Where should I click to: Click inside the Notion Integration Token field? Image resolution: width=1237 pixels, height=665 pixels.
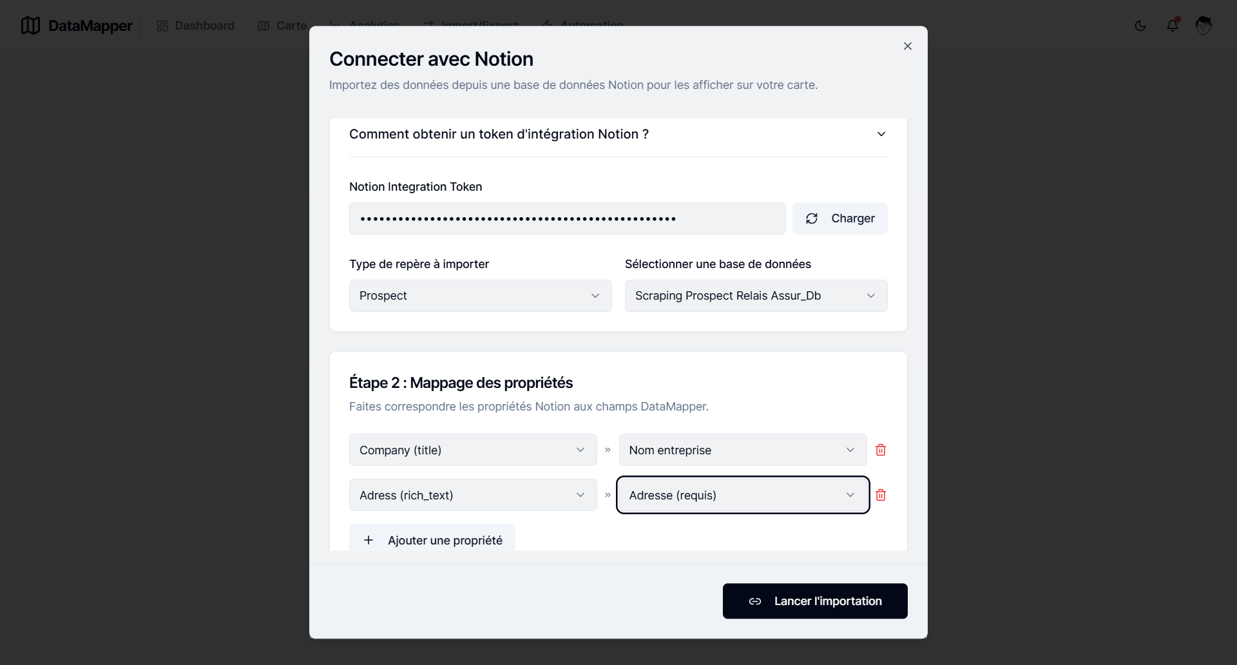566,218
